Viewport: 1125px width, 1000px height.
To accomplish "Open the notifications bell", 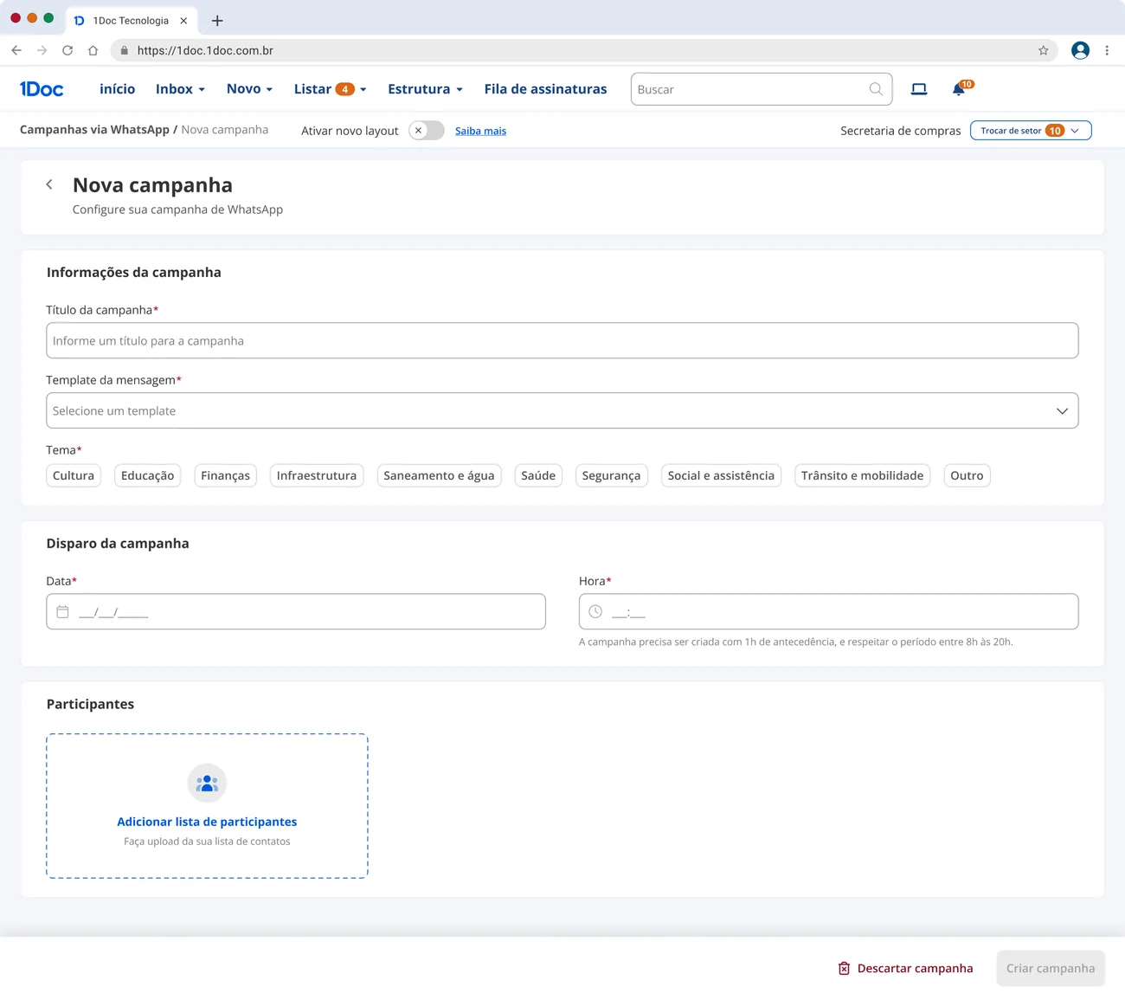I will tap(959, 89).
